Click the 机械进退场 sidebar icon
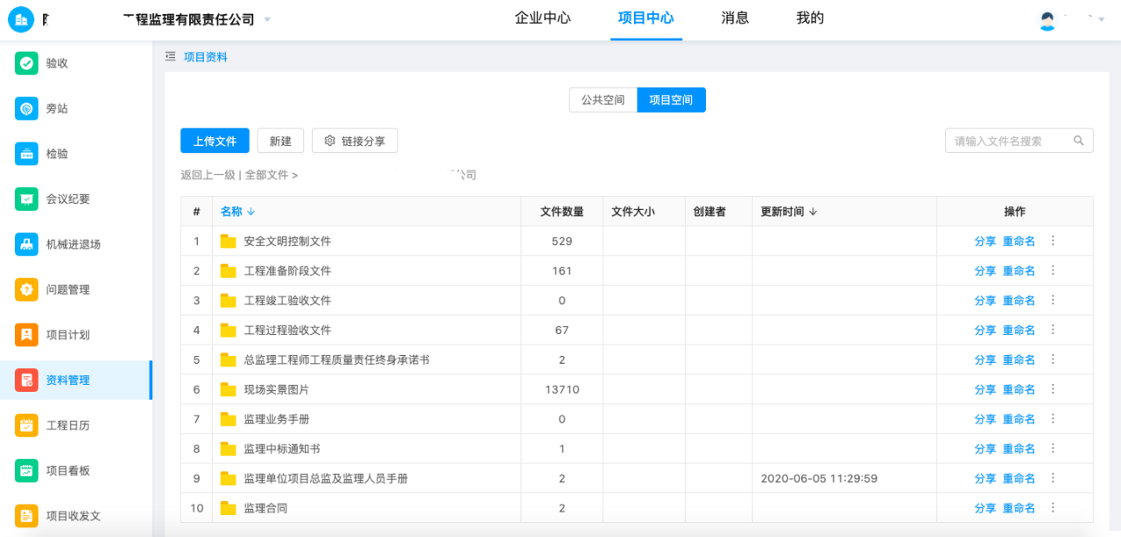The width and height of the screenshot is (1121, 537). [26, 244]
